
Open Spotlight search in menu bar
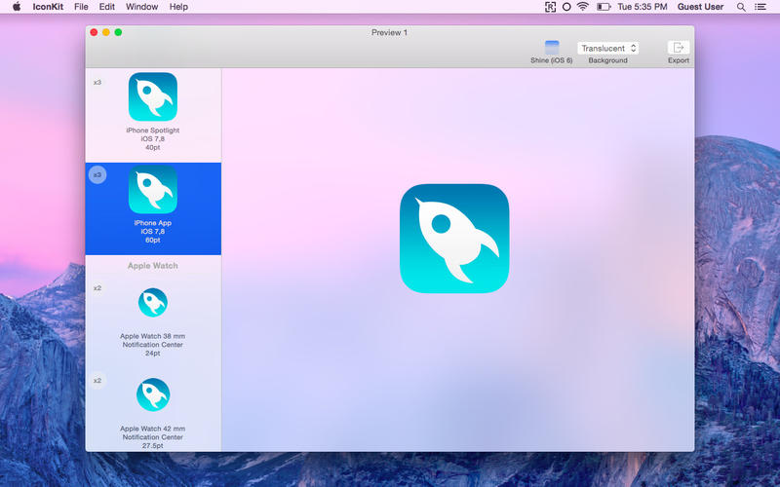[x=741, y=7]
